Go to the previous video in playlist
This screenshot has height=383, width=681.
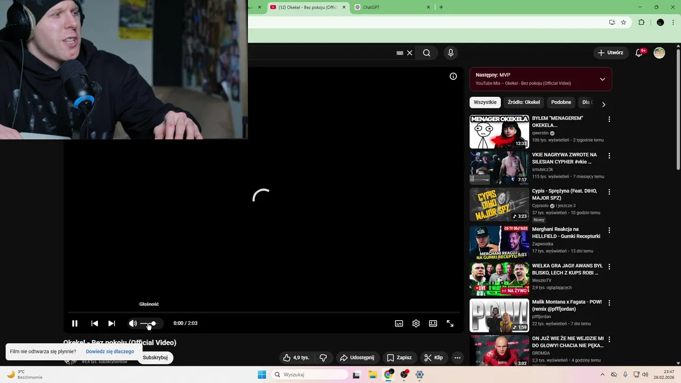point(95,323)
